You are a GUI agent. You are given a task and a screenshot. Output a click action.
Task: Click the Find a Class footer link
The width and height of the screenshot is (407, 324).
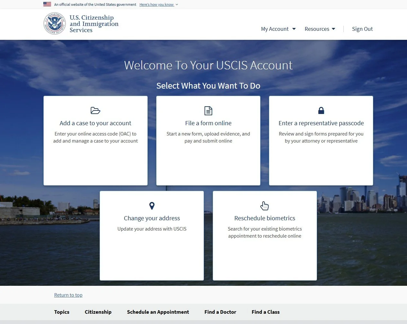(265, 312)
